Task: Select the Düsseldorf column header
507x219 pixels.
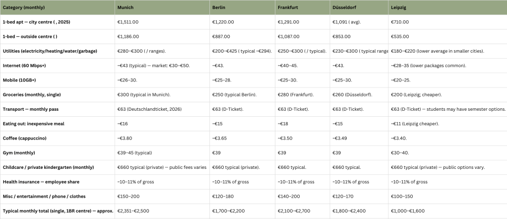Action: [344, 8]
